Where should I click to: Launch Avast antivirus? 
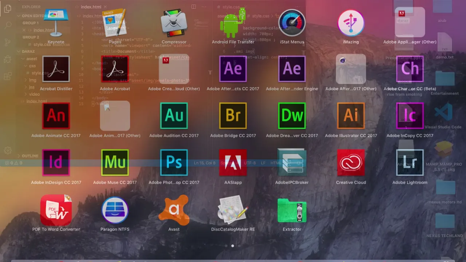click(x=174, y=210)
